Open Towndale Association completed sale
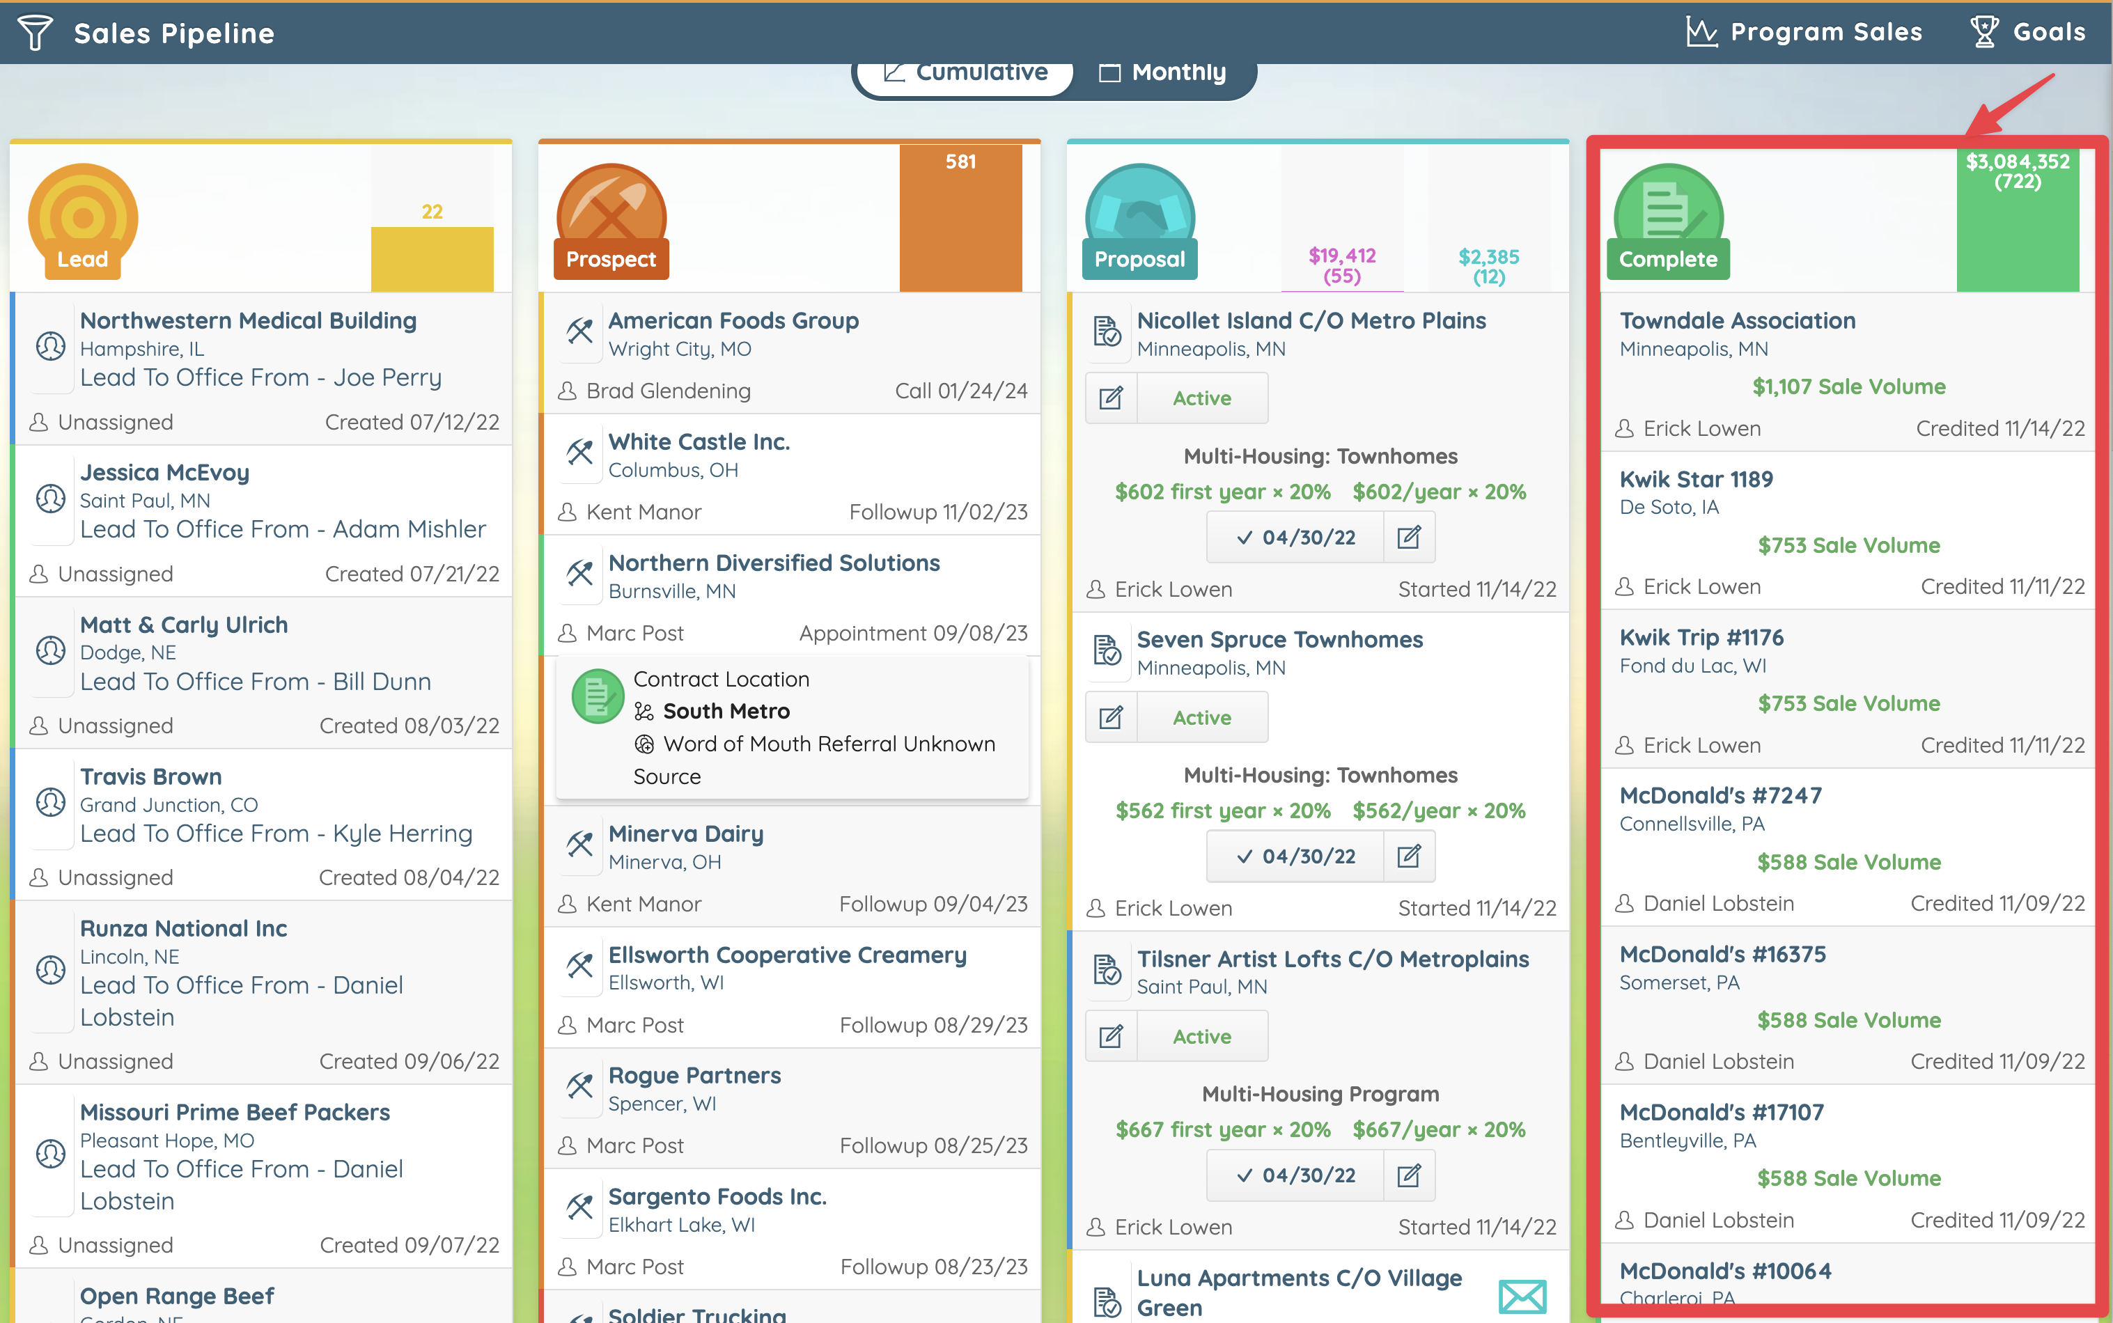2113x1323 pixels. click(x=1737, y=320)
